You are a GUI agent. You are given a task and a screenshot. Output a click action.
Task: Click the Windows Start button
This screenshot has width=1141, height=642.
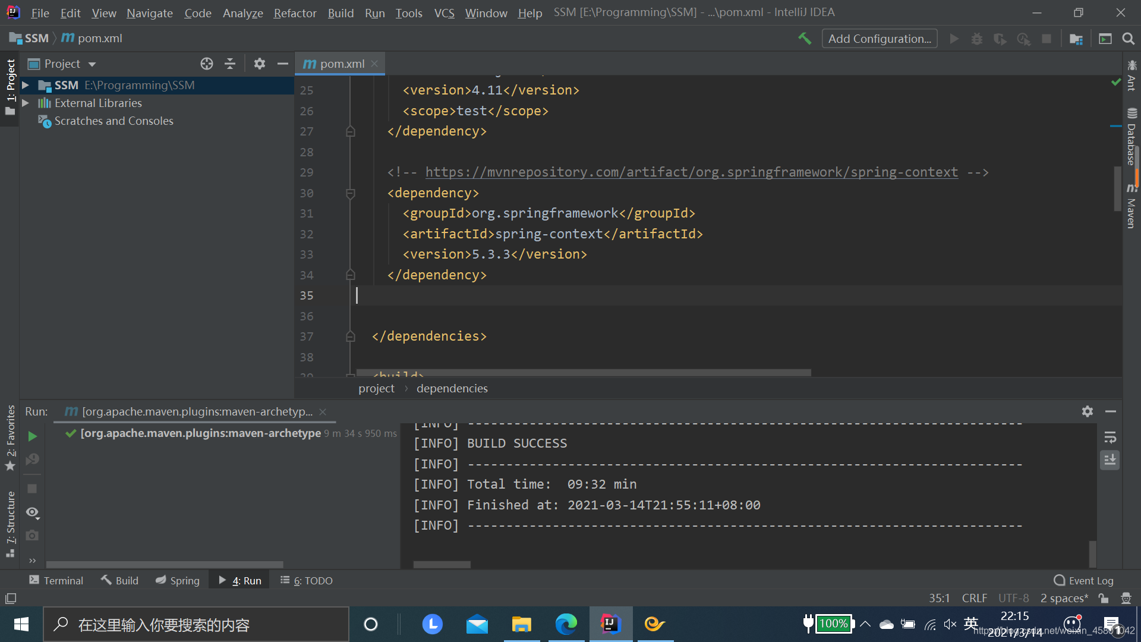coord(21,624)
